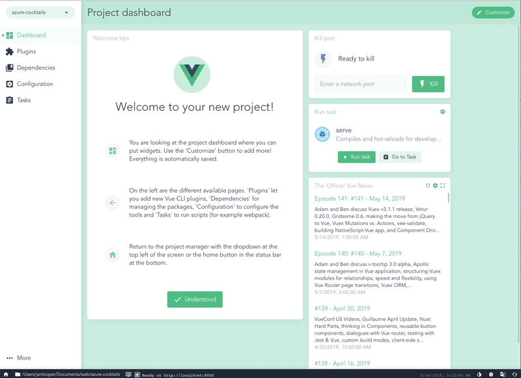Open the Tasks page
This screenshot has height=378, width=521.
coord(40,100)
